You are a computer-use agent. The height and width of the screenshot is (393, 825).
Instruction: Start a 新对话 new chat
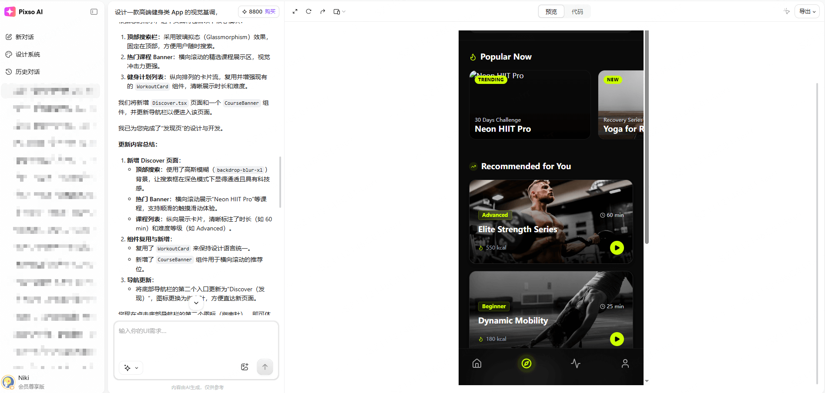point(24,37)
